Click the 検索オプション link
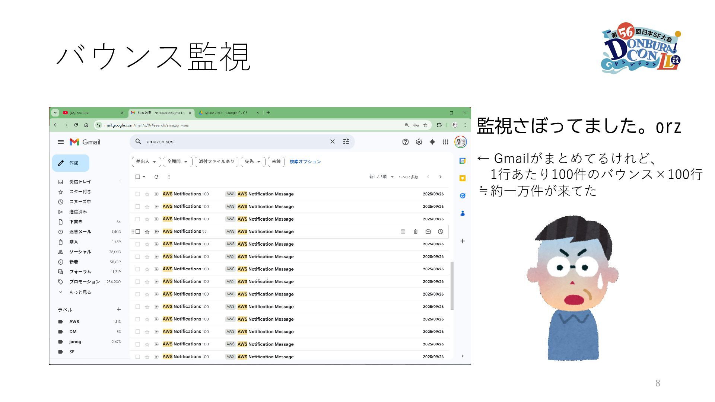The width and height of the screenshot is (715, 402). [305, 162]
